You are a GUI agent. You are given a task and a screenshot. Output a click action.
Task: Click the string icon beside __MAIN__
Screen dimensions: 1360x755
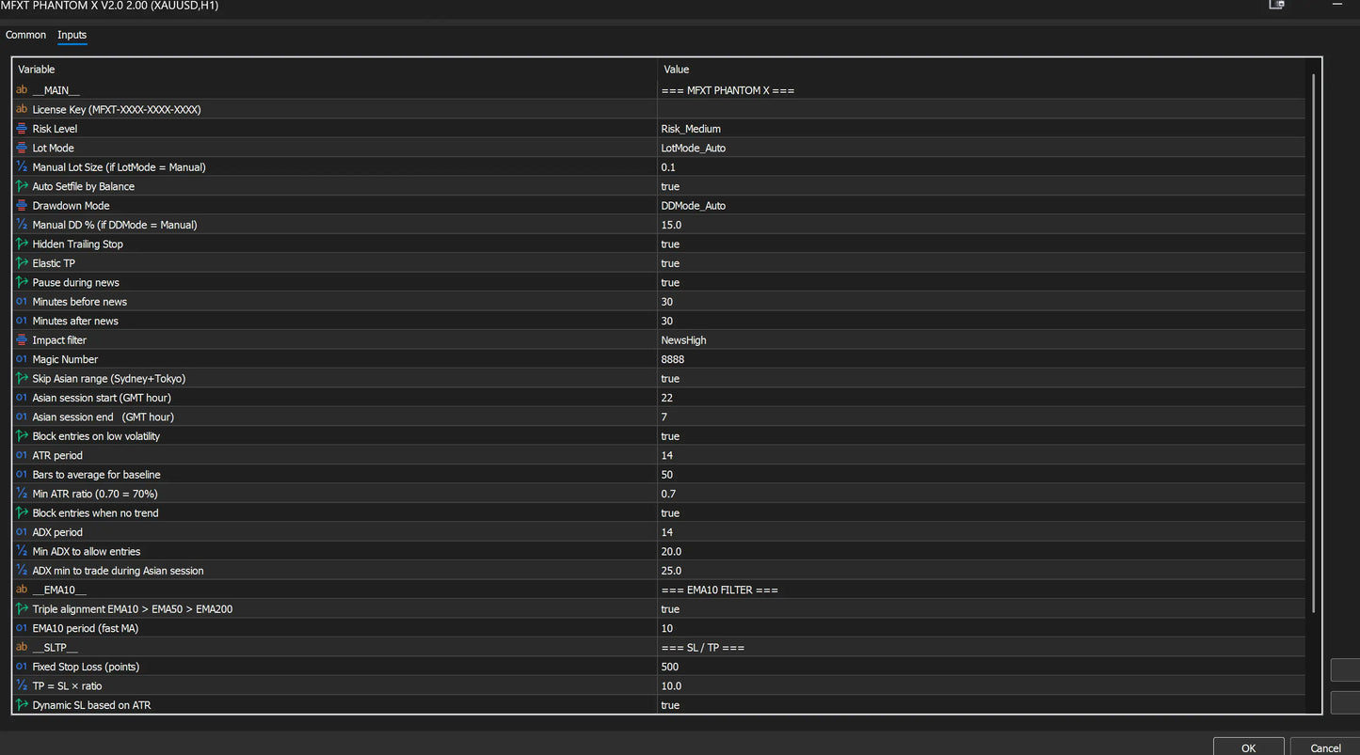coord(22,90)
